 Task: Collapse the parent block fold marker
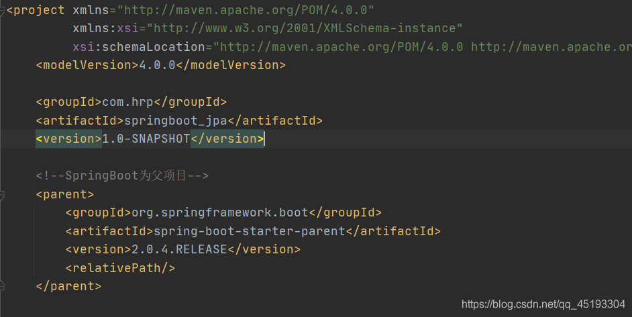(2, 195)
